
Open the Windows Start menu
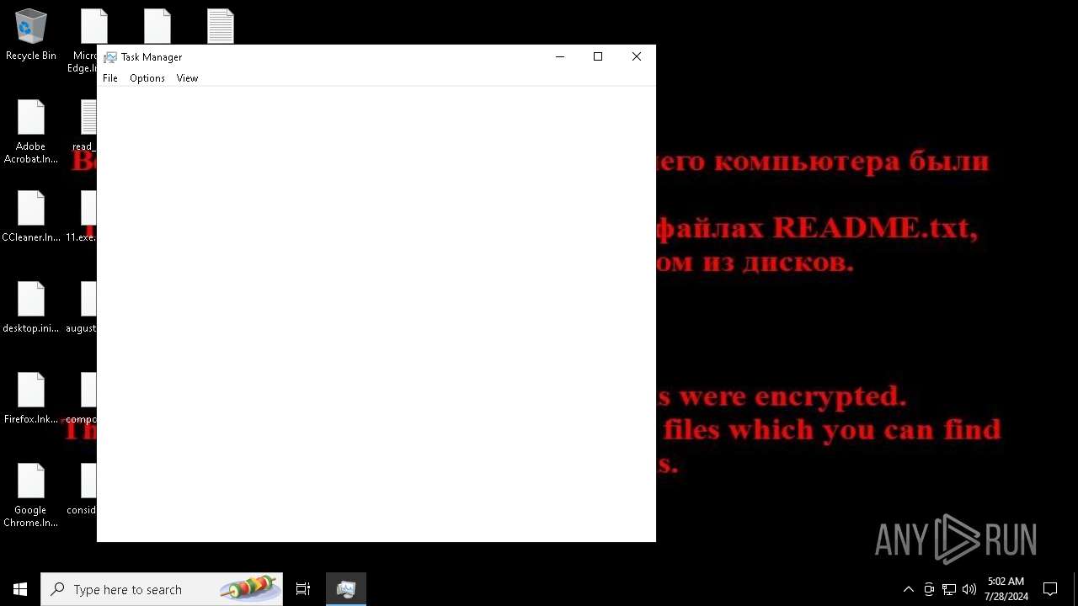coord(20,589)
